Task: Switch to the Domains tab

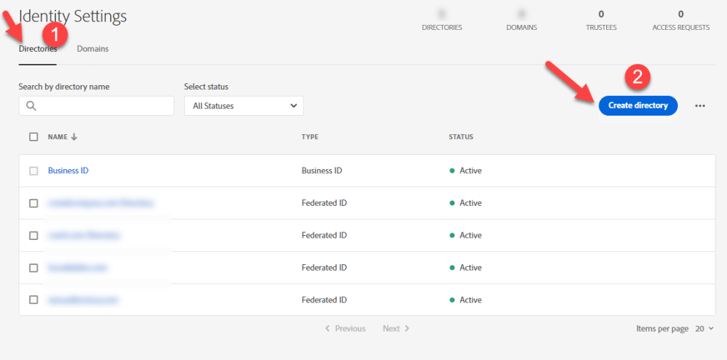Action: pyautogui.click(x=92, y=49)
